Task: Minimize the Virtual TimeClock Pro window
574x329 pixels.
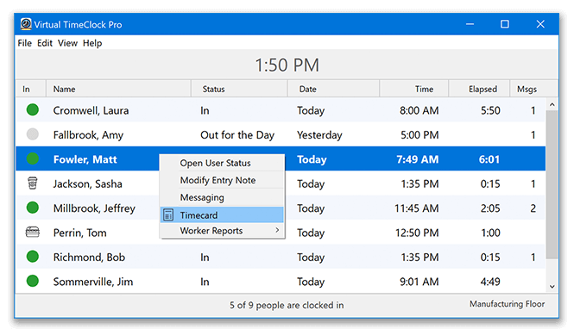Action: [x=470, y=24]
